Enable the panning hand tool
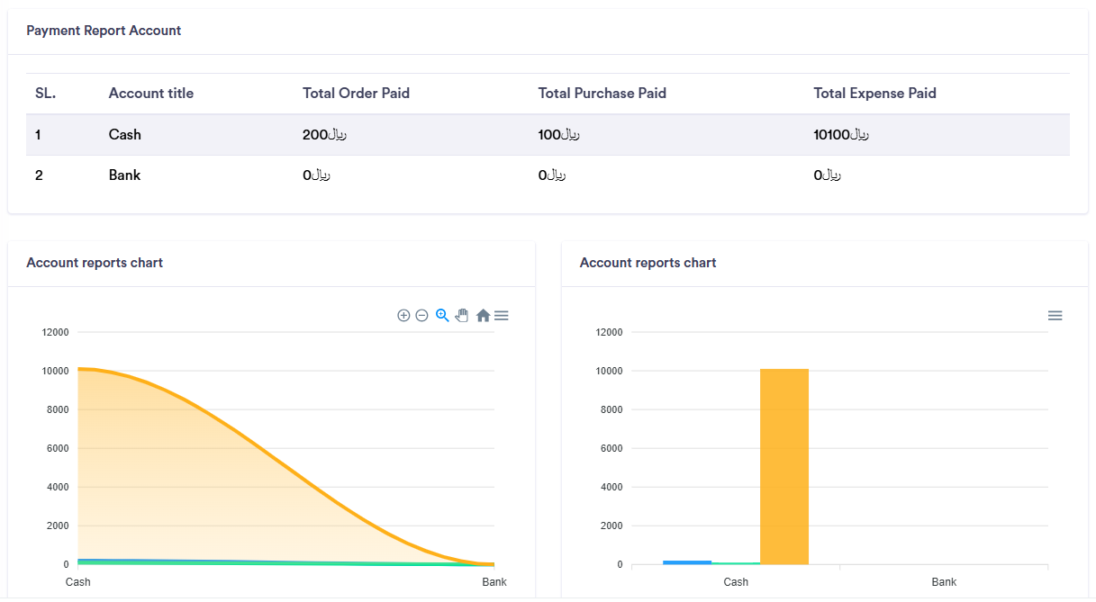1096x602 pixels. tap(462, 315)
